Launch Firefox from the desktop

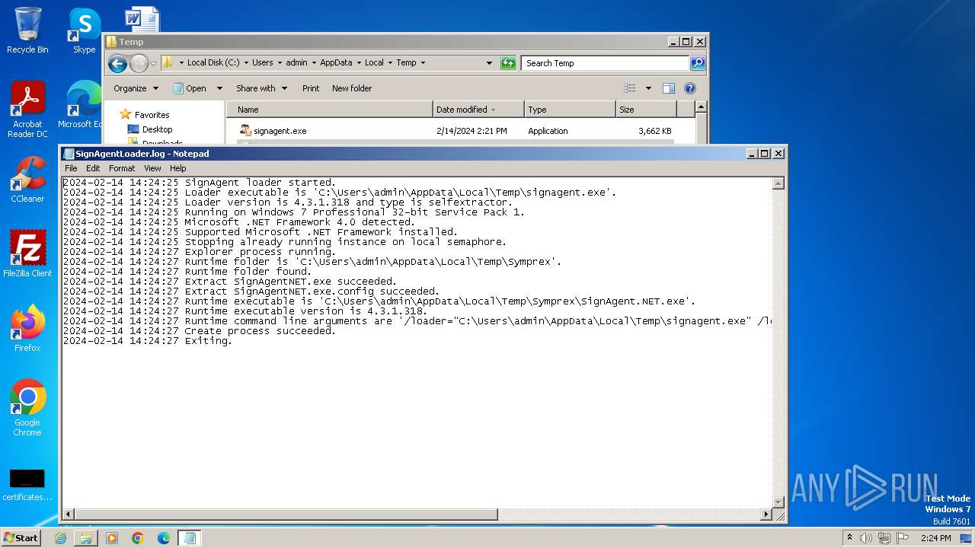(x=27, y=329)
